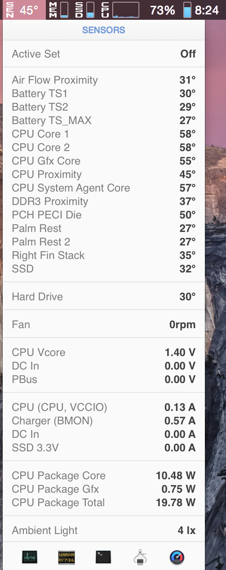Open the Console app icon
Screen dimensions: 226x570
[x=66, y=557]
